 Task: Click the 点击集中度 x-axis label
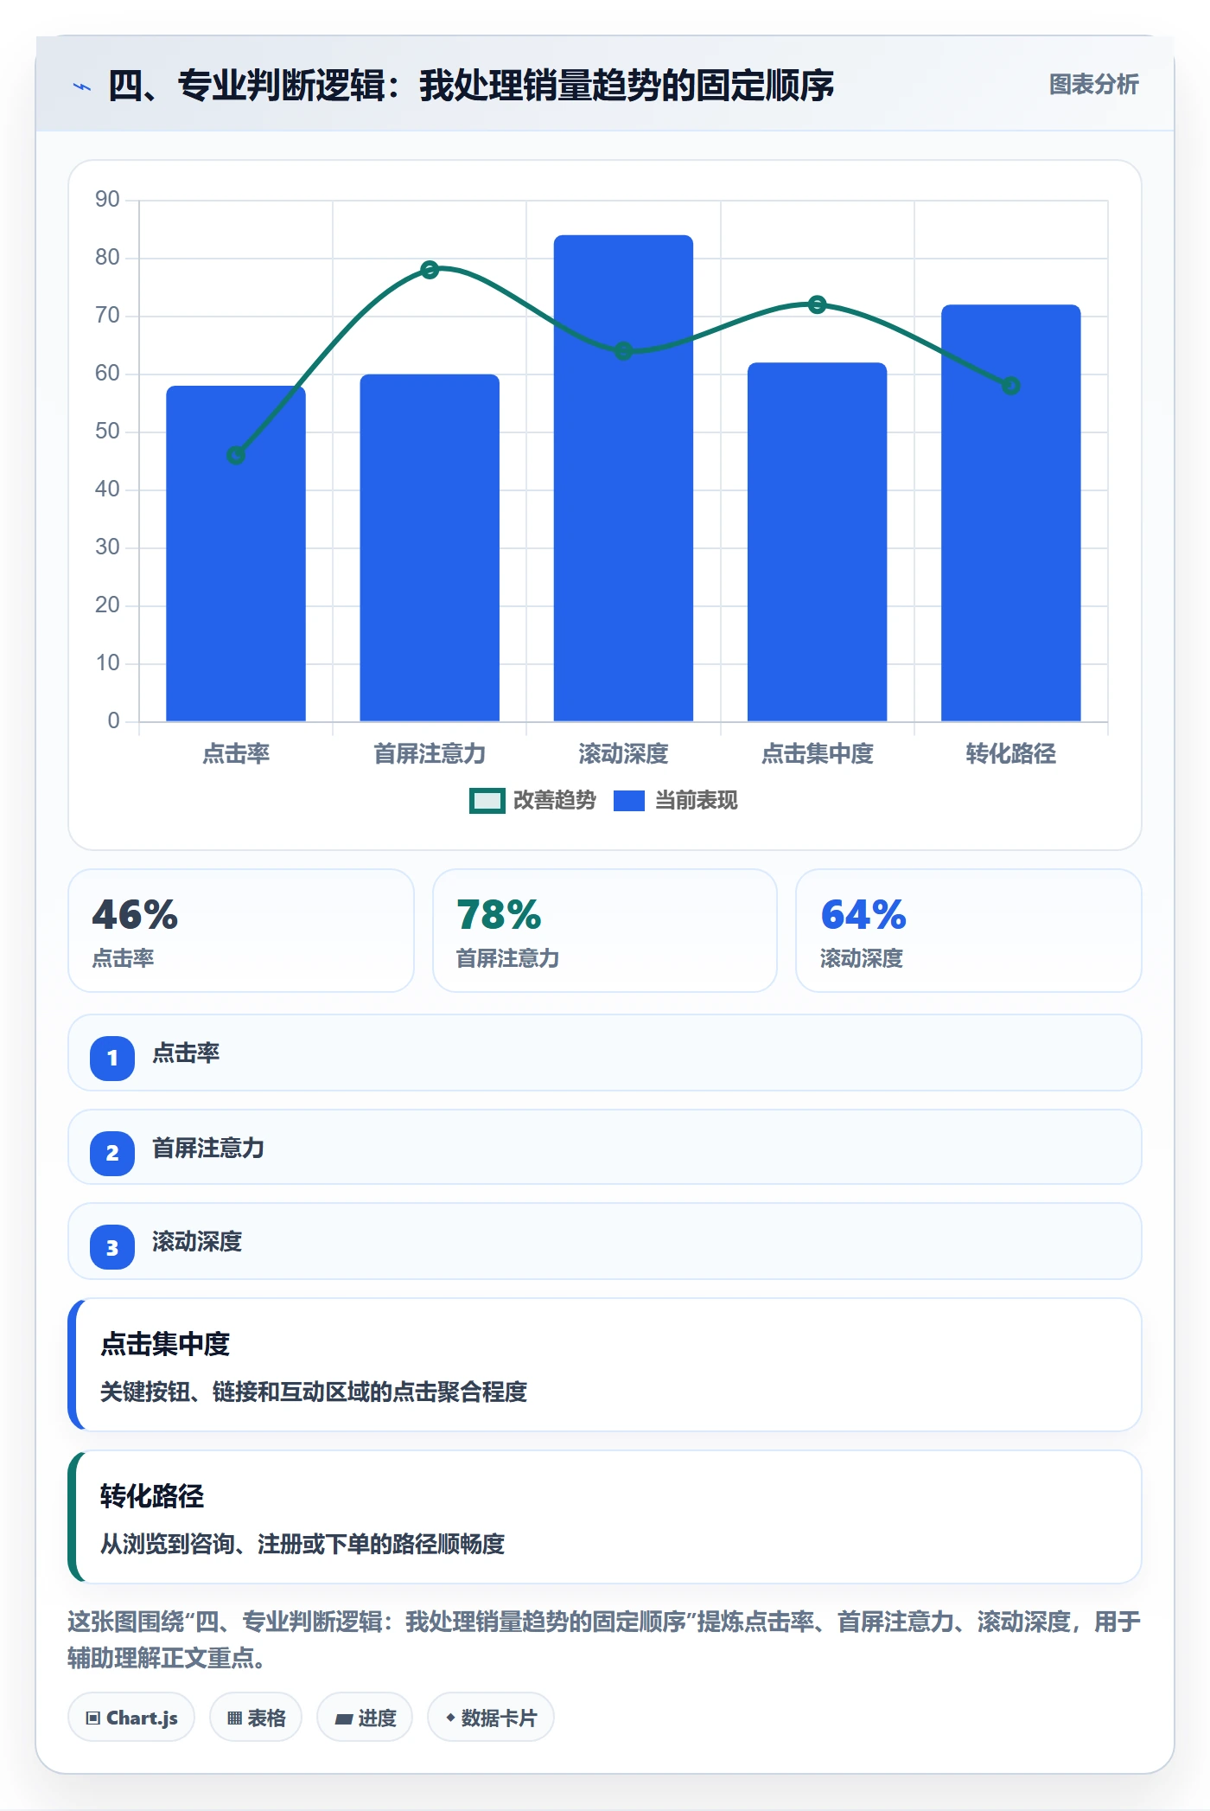(x=817, y=754)
